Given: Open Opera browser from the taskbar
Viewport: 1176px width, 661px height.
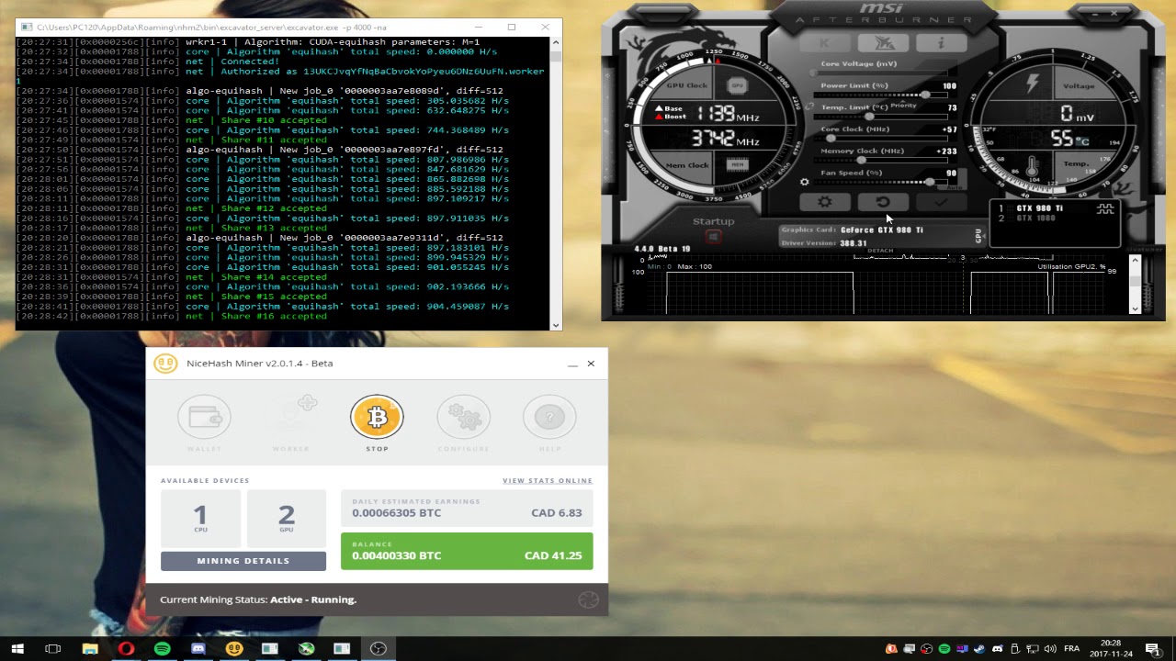Looking at the screenshot, I should point(126,649).
